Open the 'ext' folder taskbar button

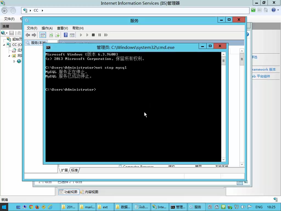coord(105,207)
